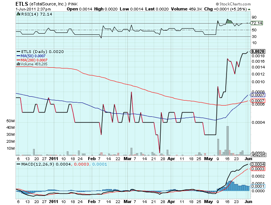
Task: Click the 0.0003 red MACD signal tag
Action: 257,169
